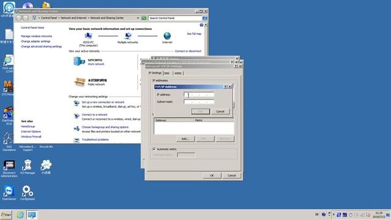Click the search icon in Search Control Panel
The width and height of the screenshot is (391, 220).
[205, 18]
